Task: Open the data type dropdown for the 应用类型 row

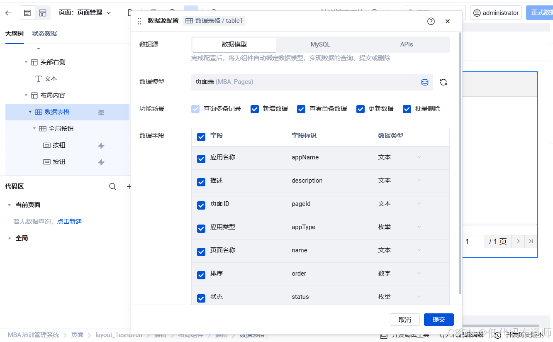Action: (419, 227)
